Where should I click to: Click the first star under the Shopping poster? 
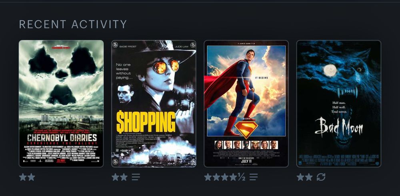tap(116, 177)
